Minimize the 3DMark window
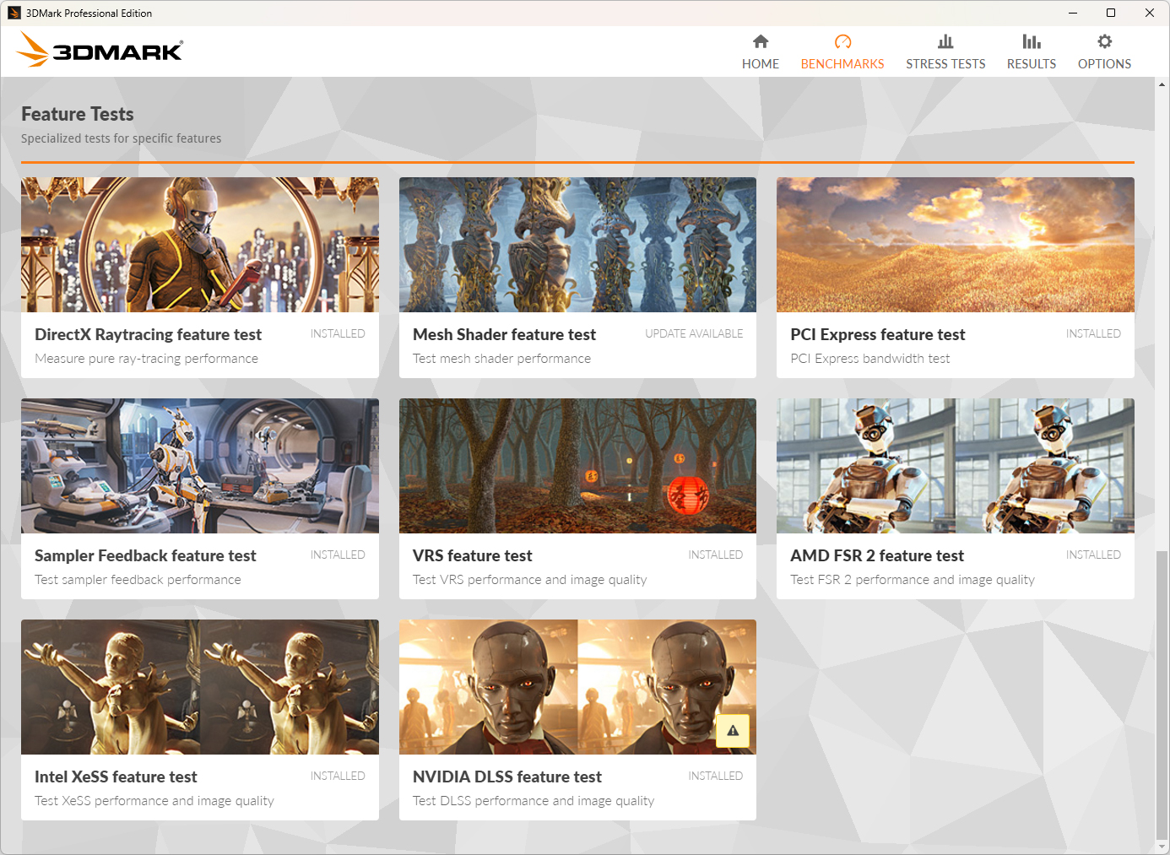The height and width of the screenshot is (855, 1170). tap(1072, 13)
